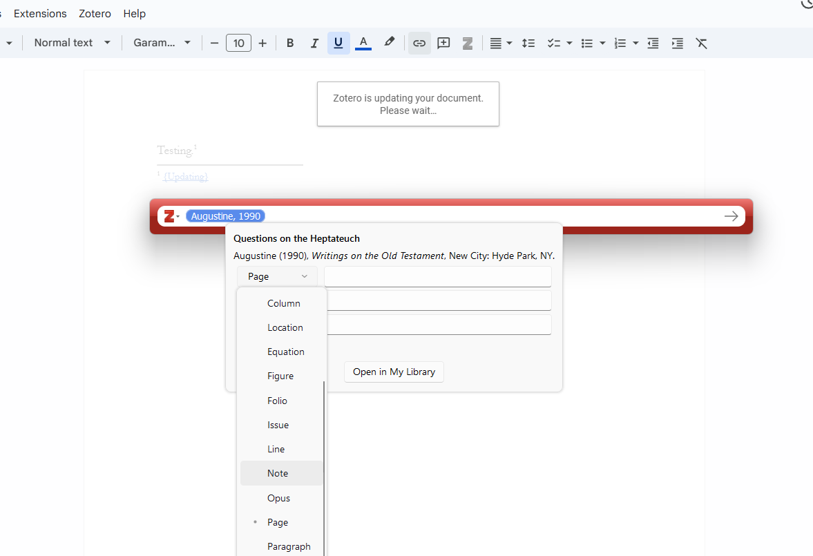Open the text color picker
813x556 pixels.
(x=363, y=43)
